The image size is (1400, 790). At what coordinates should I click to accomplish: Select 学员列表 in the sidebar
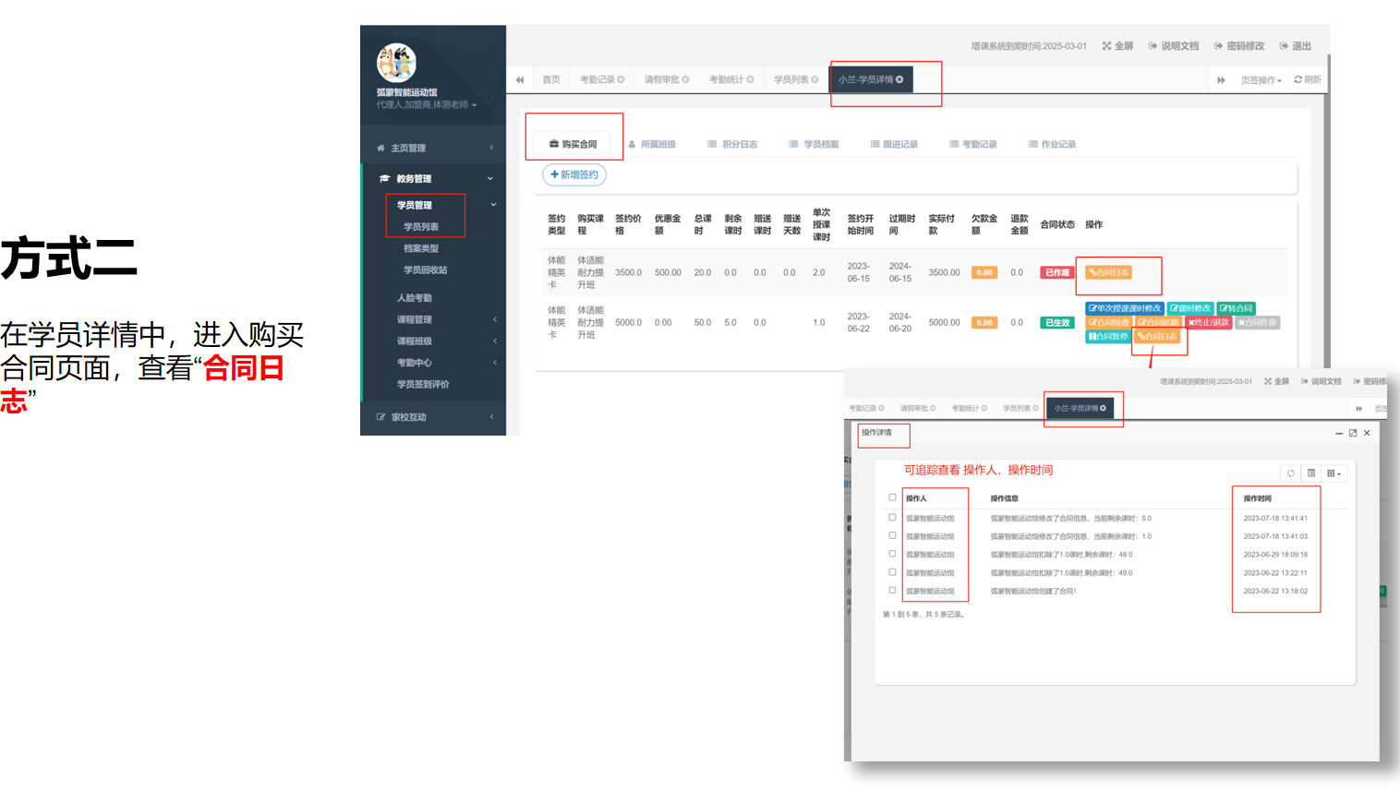421,227
